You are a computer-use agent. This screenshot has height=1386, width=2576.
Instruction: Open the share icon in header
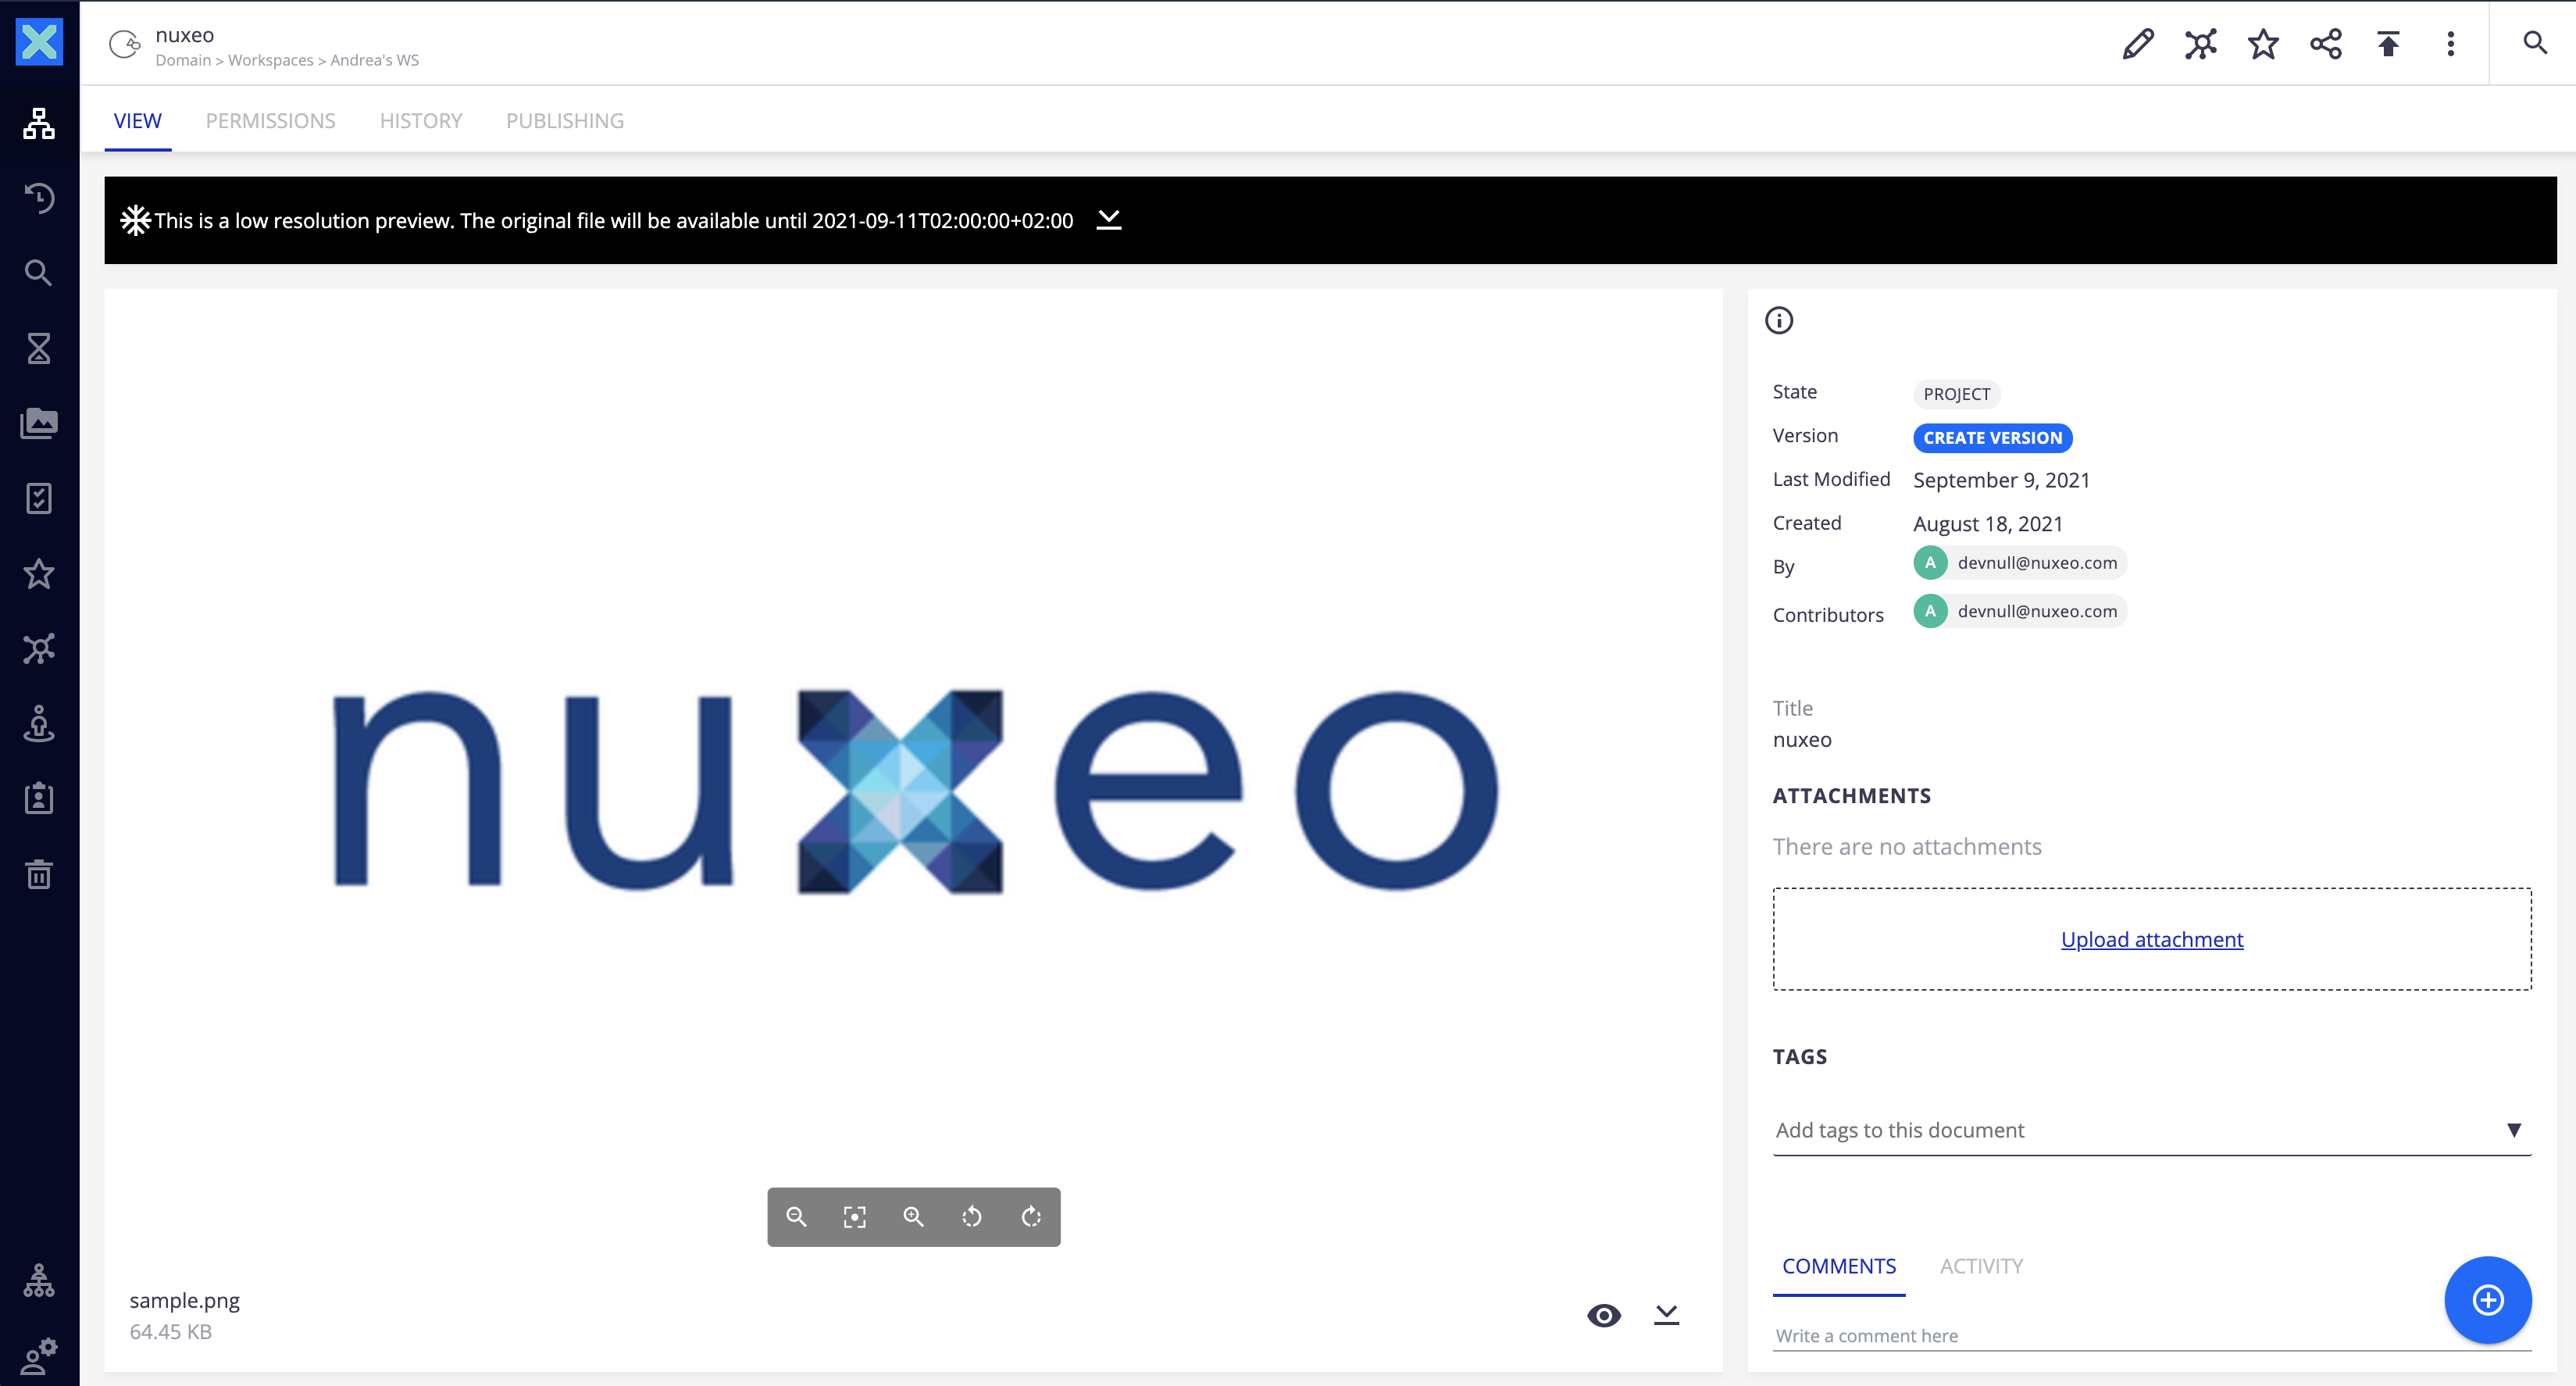pyautogui.click(x=2326, y=44)
